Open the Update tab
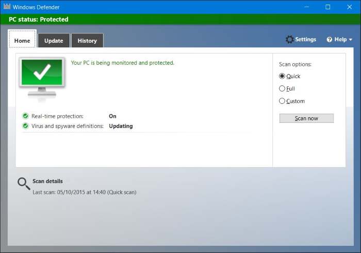The height and width of the screenshot is (253, 361). click(x=54, y=41)
